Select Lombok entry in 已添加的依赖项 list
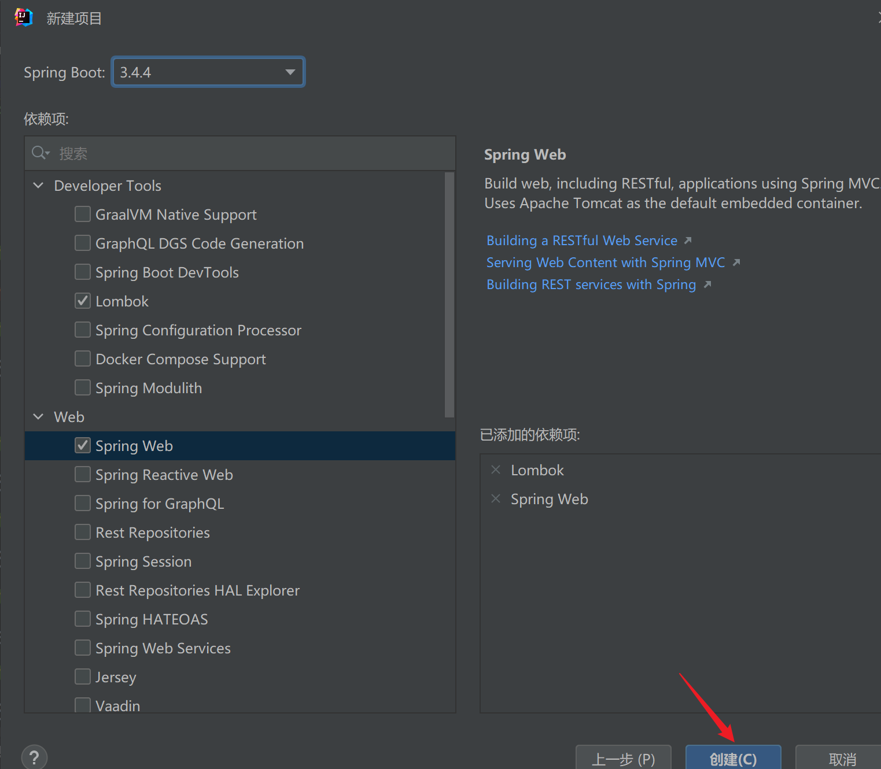Screen dimensions: 881x769 point(537,470)
